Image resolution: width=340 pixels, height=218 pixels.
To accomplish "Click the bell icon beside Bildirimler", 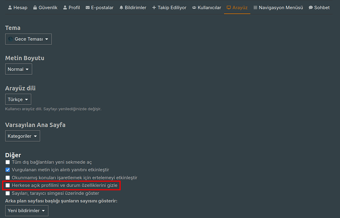I will [121, 8].
